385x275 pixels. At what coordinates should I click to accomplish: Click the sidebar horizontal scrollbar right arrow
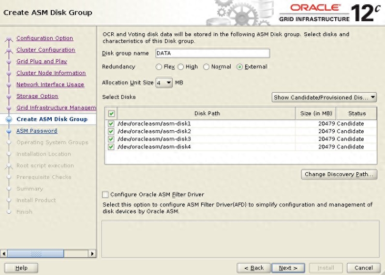93,253
